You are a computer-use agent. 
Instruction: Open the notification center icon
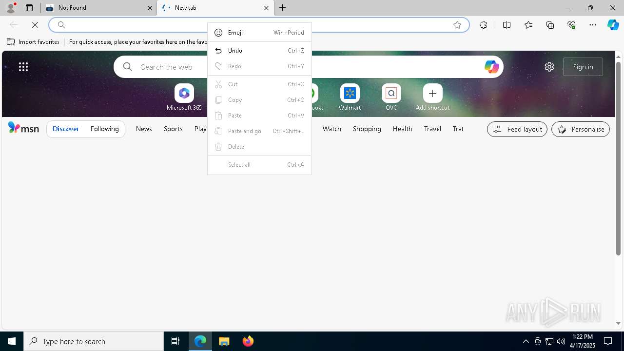[608, 341]
